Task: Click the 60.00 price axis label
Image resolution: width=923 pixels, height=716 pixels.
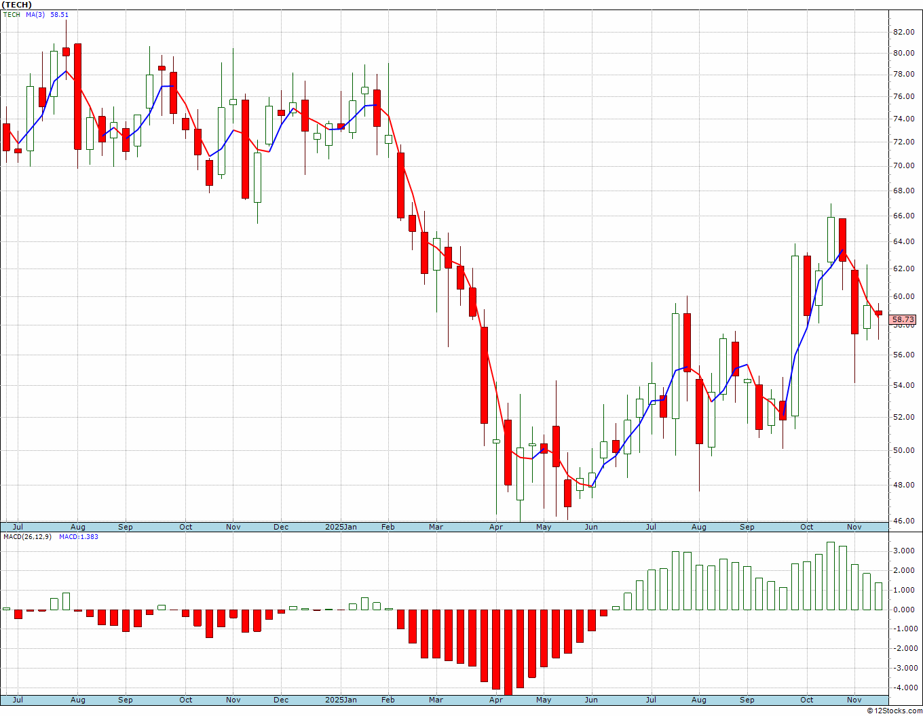Action: click(903, 296)
